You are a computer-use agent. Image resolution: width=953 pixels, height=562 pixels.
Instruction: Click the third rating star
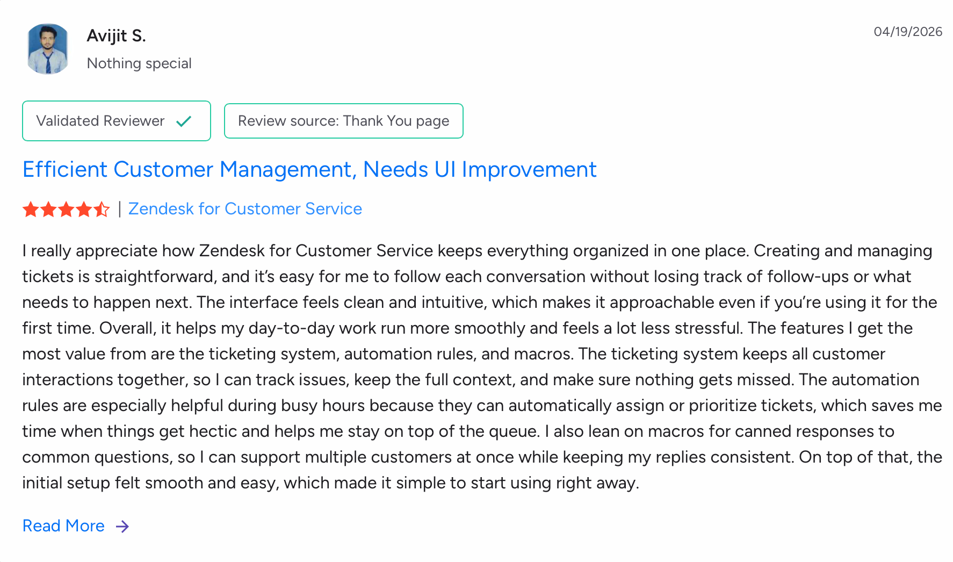click(66, 209)
